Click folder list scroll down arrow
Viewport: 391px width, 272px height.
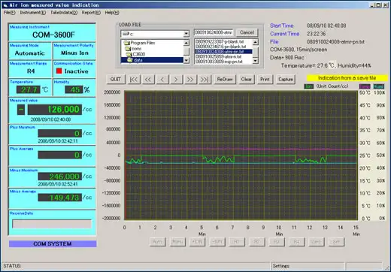click(x=186, y=60)
